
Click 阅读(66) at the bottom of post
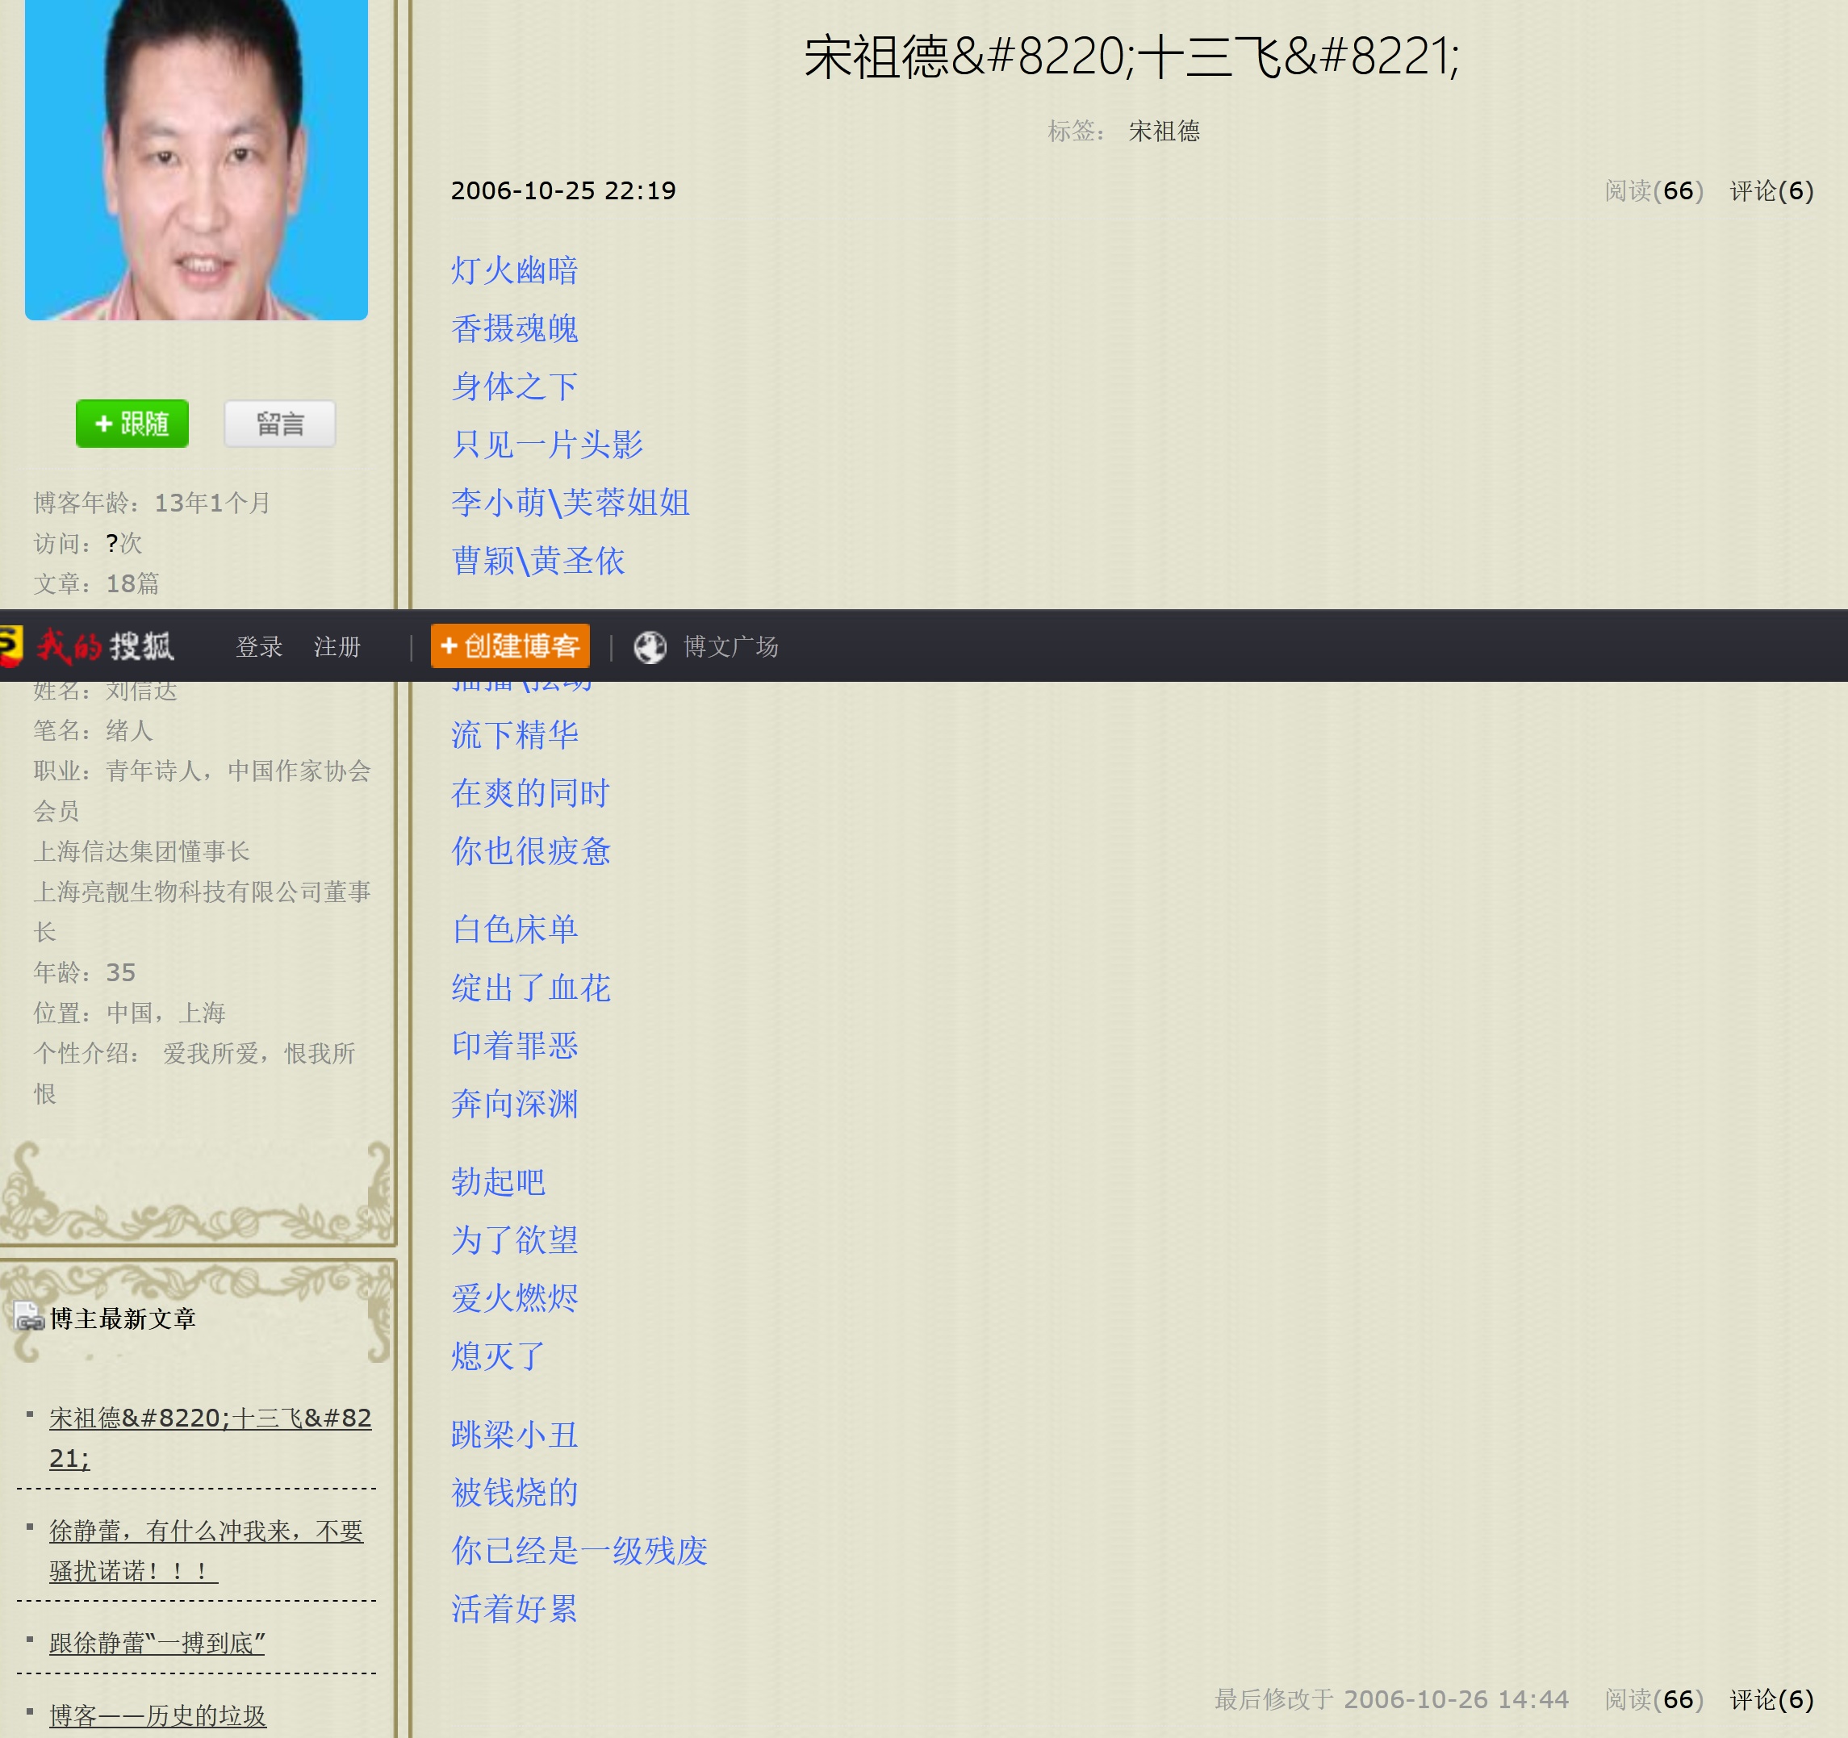click(1654, 1700)
